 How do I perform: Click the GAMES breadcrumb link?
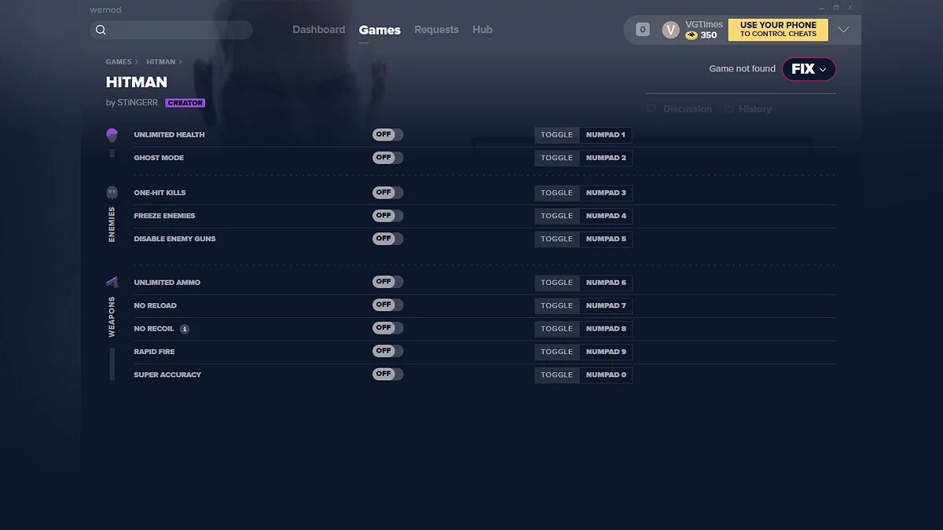point(119,62)
